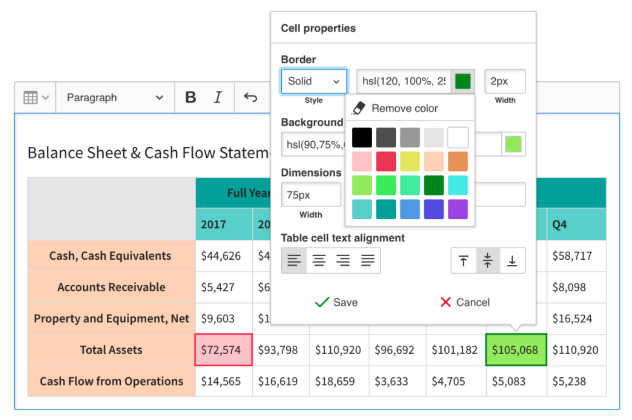The height and width of the screenshot is (420, 632).
Task: Toggle italic formatting in toolbar
Action: pyautogui.click(x=218, y=97)
